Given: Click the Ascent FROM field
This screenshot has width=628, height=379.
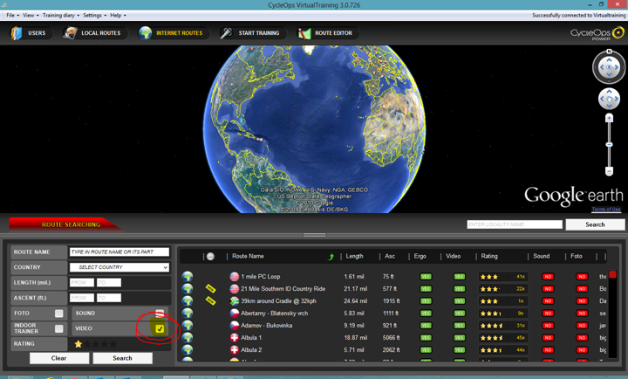Looking at the screenshot, I should [x=82, y=298].
